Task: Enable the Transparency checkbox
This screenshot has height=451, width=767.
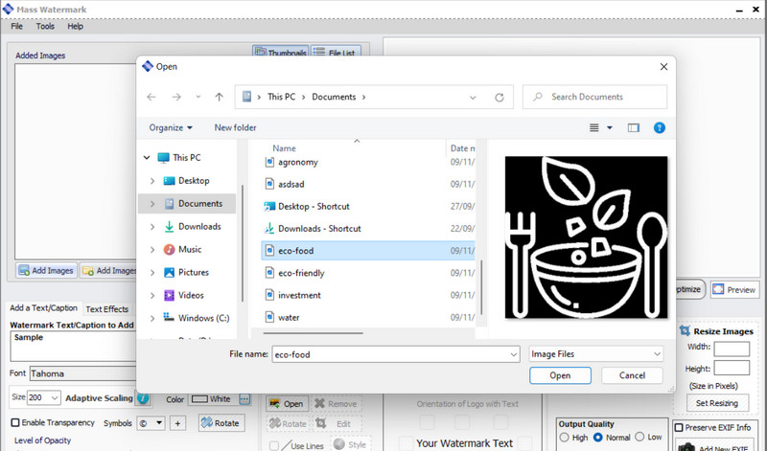Action: coord(15,422)
